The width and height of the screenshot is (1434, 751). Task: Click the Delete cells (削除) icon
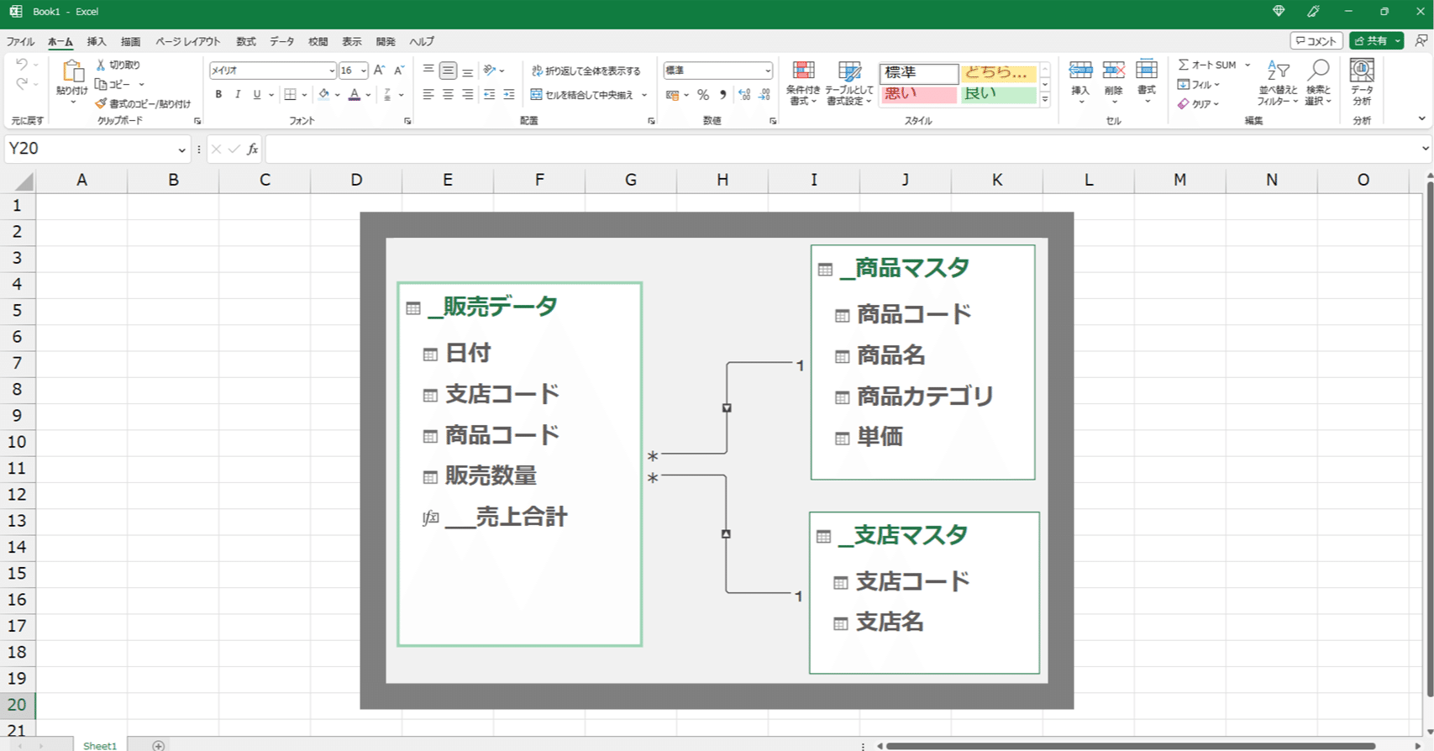pyautogui.click(x=1114, y=70)
